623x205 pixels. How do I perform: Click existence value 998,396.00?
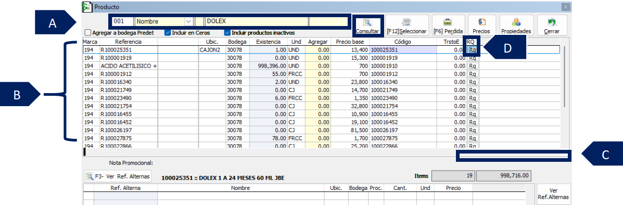[269, 66]
